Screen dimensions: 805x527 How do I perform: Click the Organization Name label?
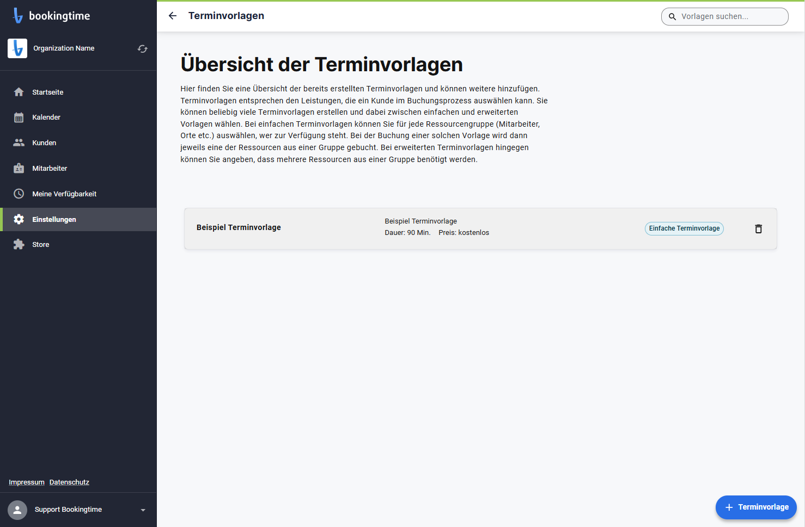tap(64, 48)
